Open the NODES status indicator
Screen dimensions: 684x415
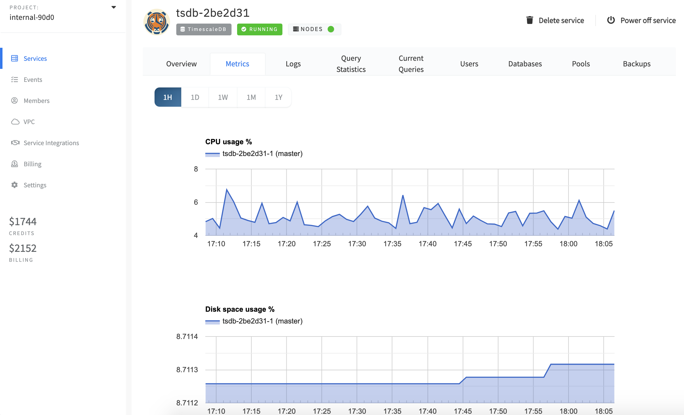point(314,29)
